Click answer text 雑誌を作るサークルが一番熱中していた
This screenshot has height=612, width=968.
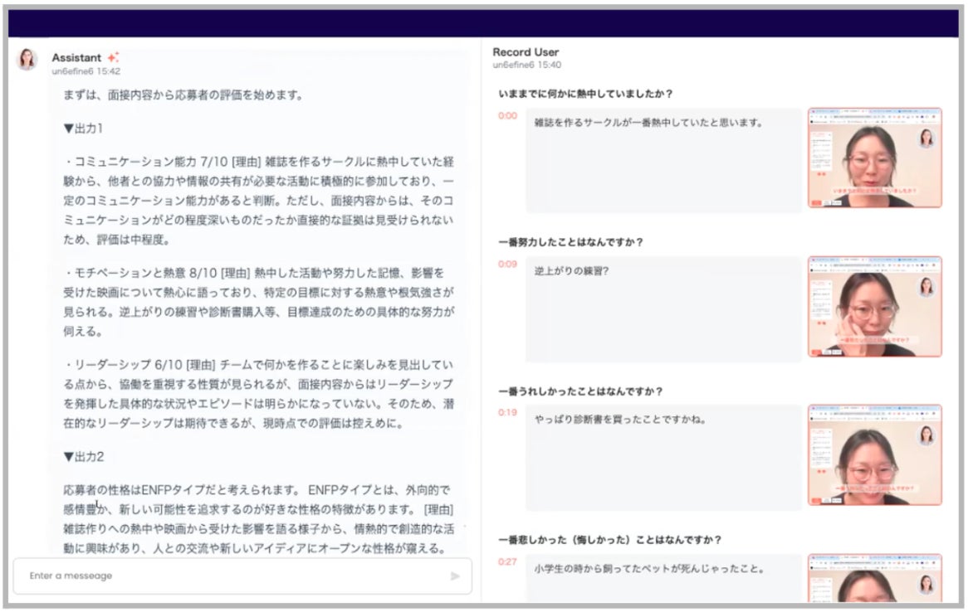click(649, 123)
